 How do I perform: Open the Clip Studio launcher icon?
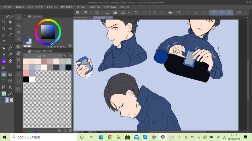pyautogui.click(x=97, y=13)
